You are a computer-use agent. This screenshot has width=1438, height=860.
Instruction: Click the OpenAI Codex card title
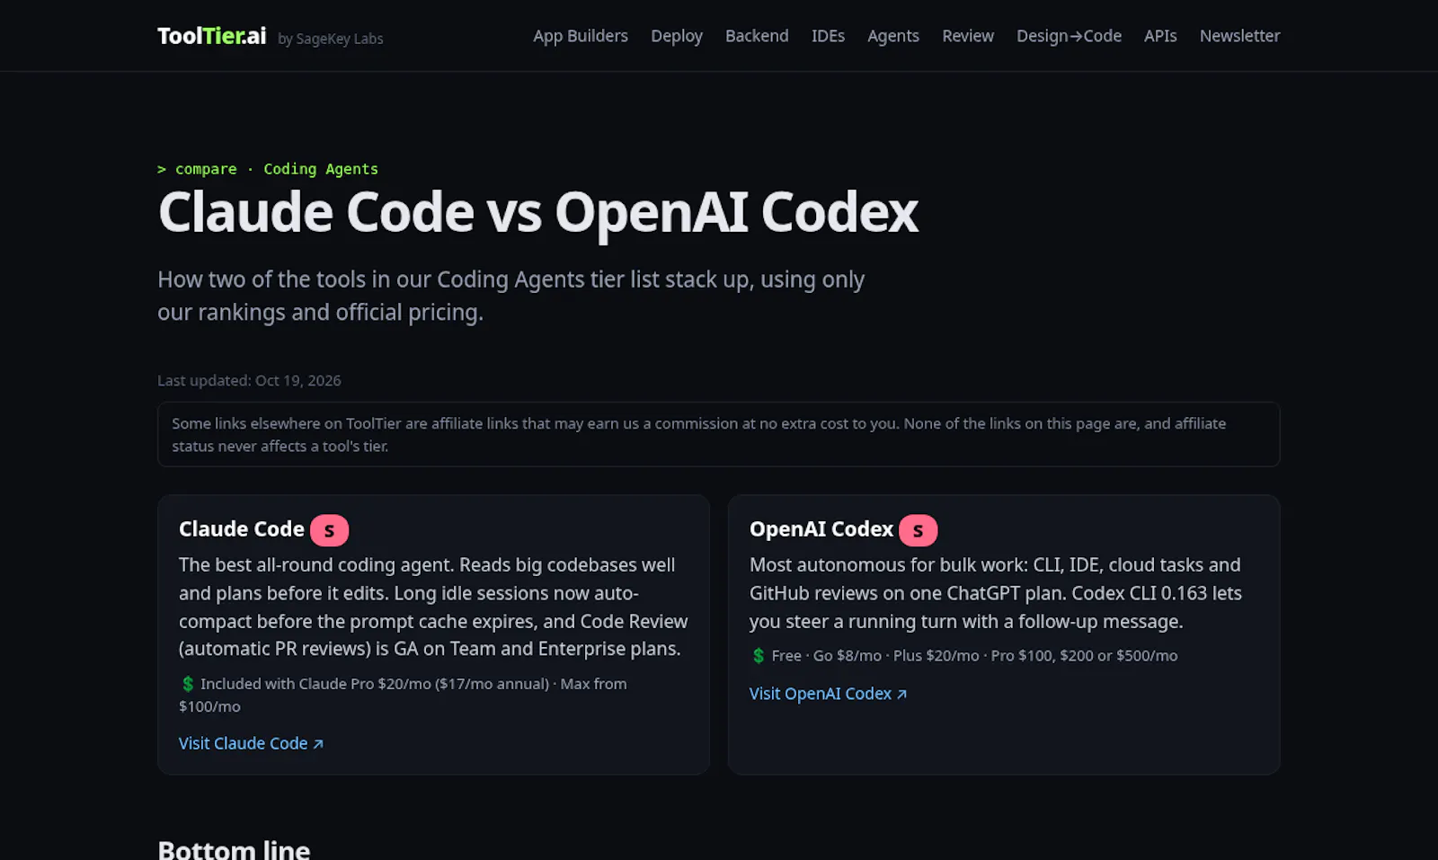click(x=821, y=529)
